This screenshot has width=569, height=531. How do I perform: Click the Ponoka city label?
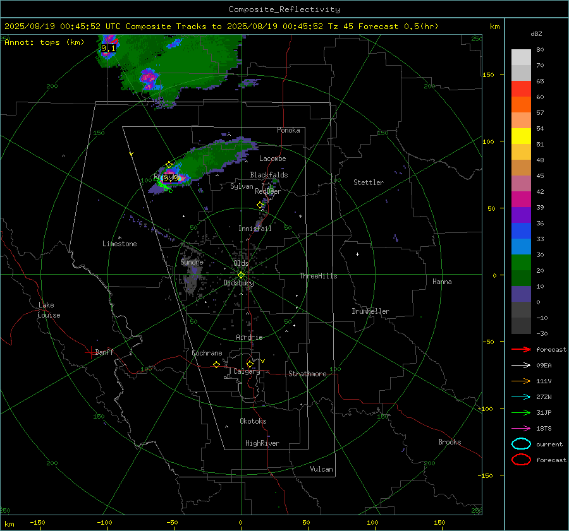(x=288, y=130)
